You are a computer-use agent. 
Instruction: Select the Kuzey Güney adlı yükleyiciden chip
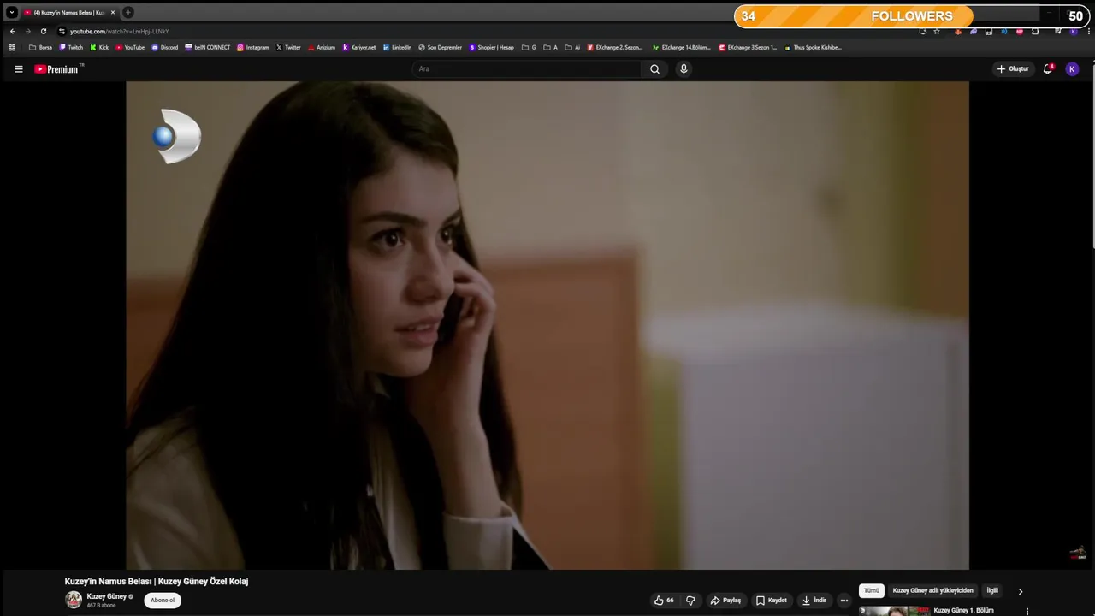(x=933, y=591)
